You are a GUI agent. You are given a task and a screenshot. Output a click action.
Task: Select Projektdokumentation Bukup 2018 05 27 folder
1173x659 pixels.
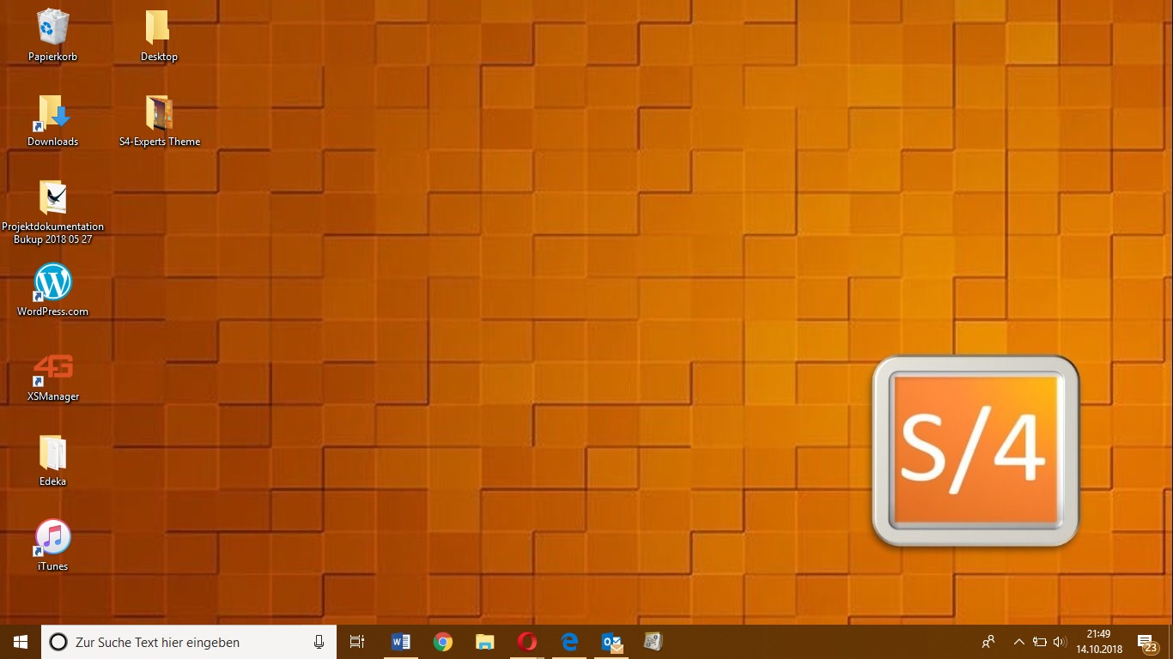tap(52, 198)
